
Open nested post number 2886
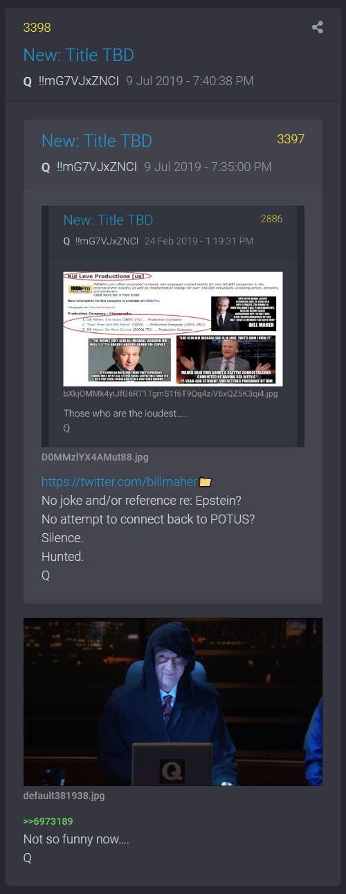271,219
